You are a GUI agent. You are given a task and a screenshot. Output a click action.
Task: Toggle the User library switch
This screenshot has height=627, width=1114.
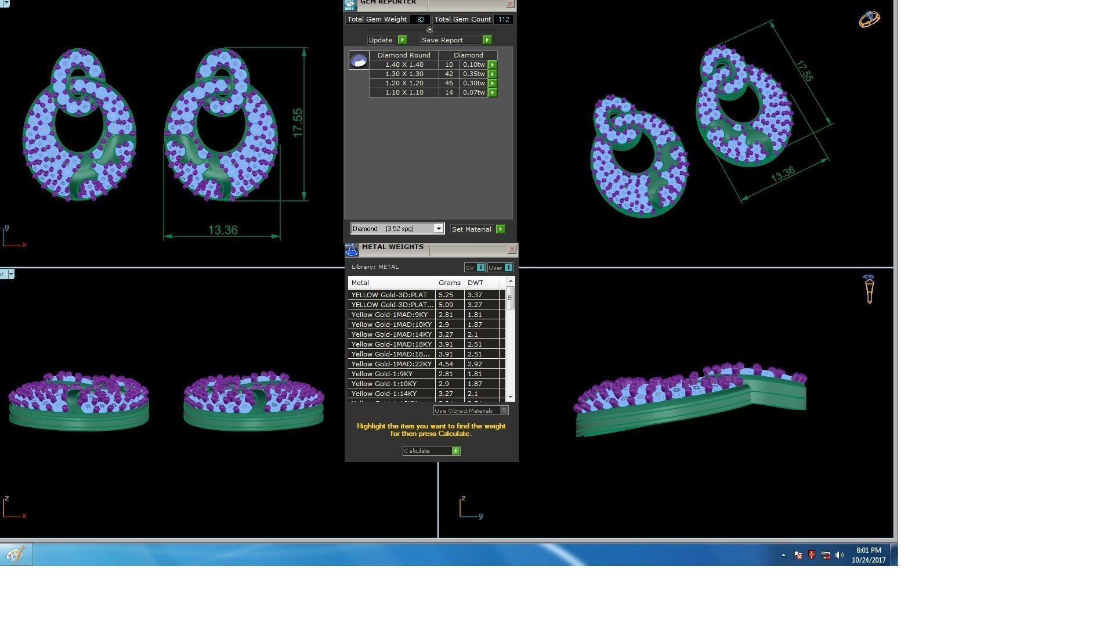tap(508, 268)
